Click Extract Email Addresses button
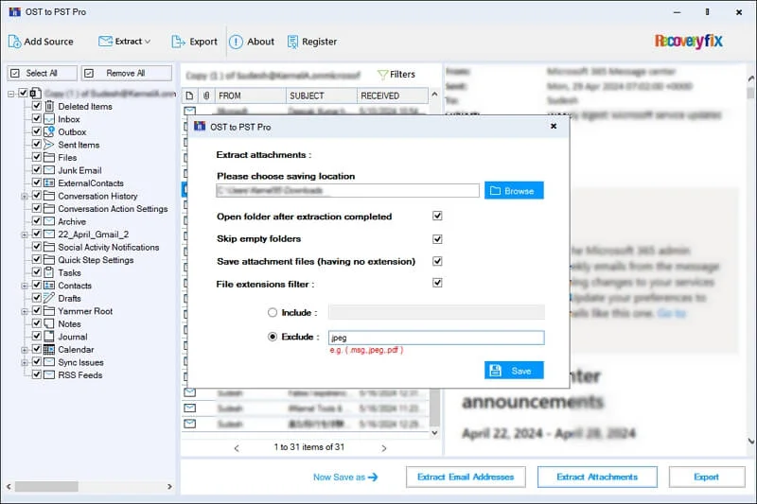The width and height of the screenshot is (757, 504). point(466,477)
